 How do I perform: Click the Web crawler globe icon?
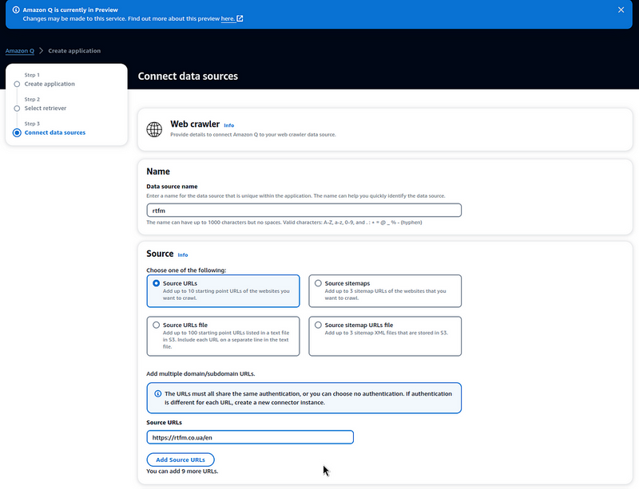click(154, 129)
